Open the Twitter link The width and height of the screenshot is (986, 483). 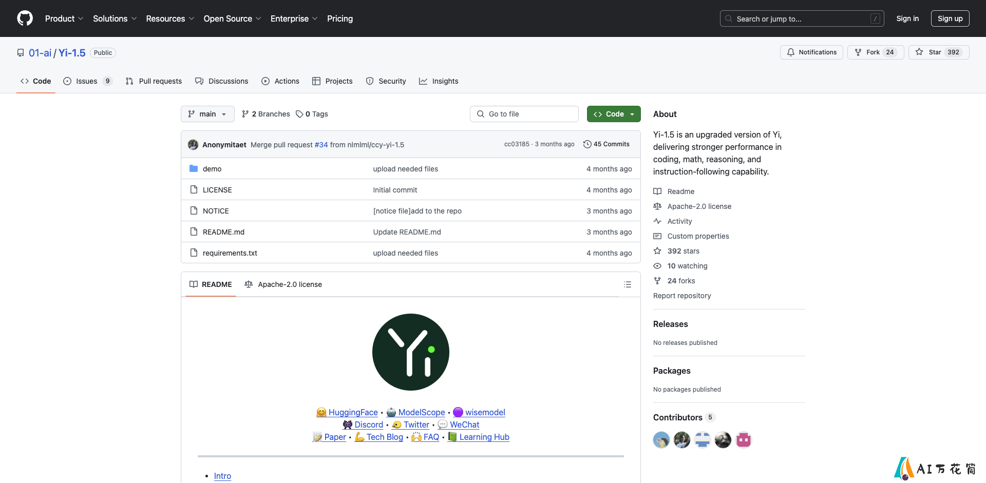pos(410,424)
